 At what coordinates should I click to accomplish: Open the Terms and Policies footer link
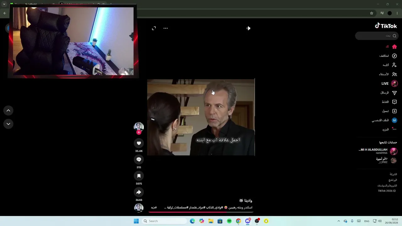(x=387, y=186)
